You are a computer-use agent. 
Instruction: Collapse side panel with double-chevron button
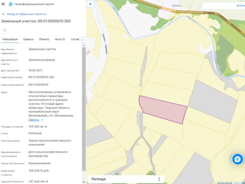90,4
